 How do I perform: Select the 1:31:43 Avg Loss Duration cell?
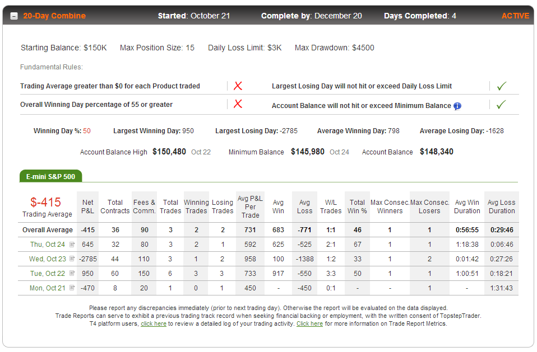coord(502,288)
